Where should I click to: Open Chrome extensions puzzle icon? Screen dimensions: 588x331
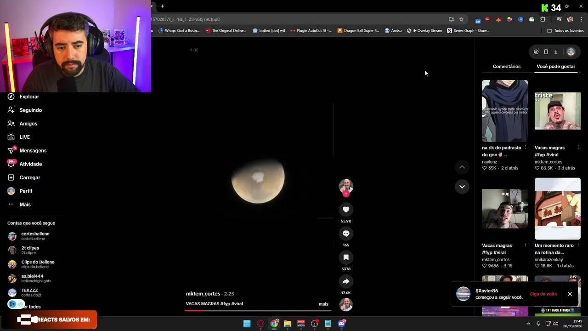coord(543,19)
